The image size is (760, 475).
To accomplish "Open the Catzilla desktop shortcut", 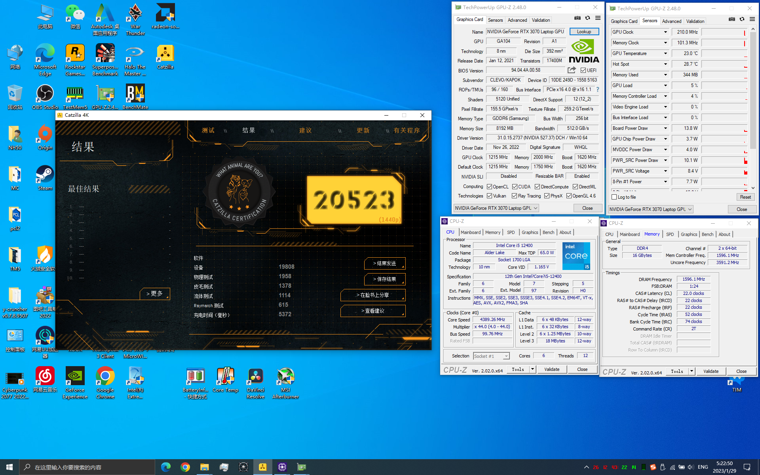I will point(165,57).
